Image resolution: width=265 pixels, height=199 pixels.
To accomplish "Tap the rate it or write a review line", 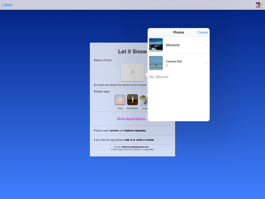I will (x=124, y=140).
